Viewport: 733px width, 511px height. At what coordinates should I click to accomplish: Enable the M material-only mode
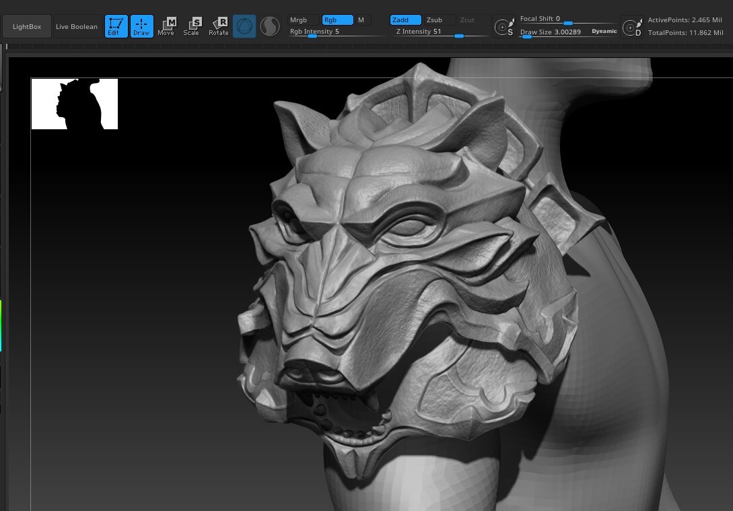click(361, 20)
